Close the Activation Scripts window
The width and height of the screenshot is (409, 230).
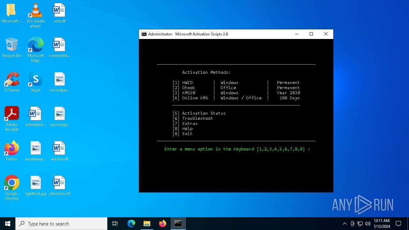[x=326, y=34]
